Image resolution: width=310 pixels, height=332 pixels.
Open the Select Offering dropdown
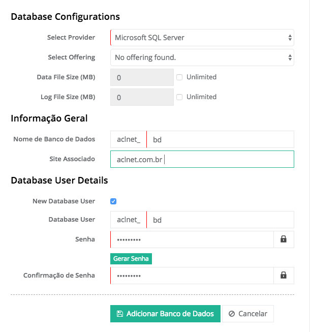click(x=202, y=57)
